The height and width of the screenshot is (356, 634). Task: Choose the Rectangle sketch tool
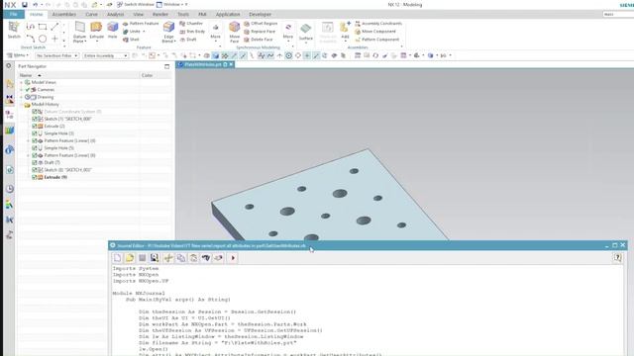(x=43, y=27)
